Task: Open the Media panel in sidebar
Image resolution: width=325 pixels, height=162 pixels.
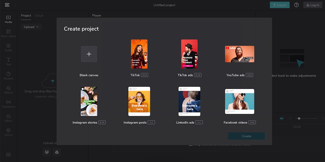Action: pyautogui.click(x=8, y=19)
